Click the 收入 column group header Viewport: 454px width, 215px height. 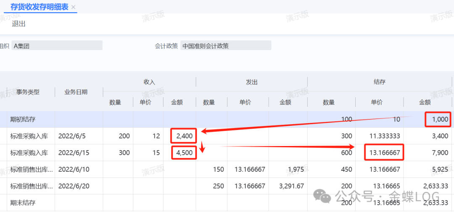[149, 82]
